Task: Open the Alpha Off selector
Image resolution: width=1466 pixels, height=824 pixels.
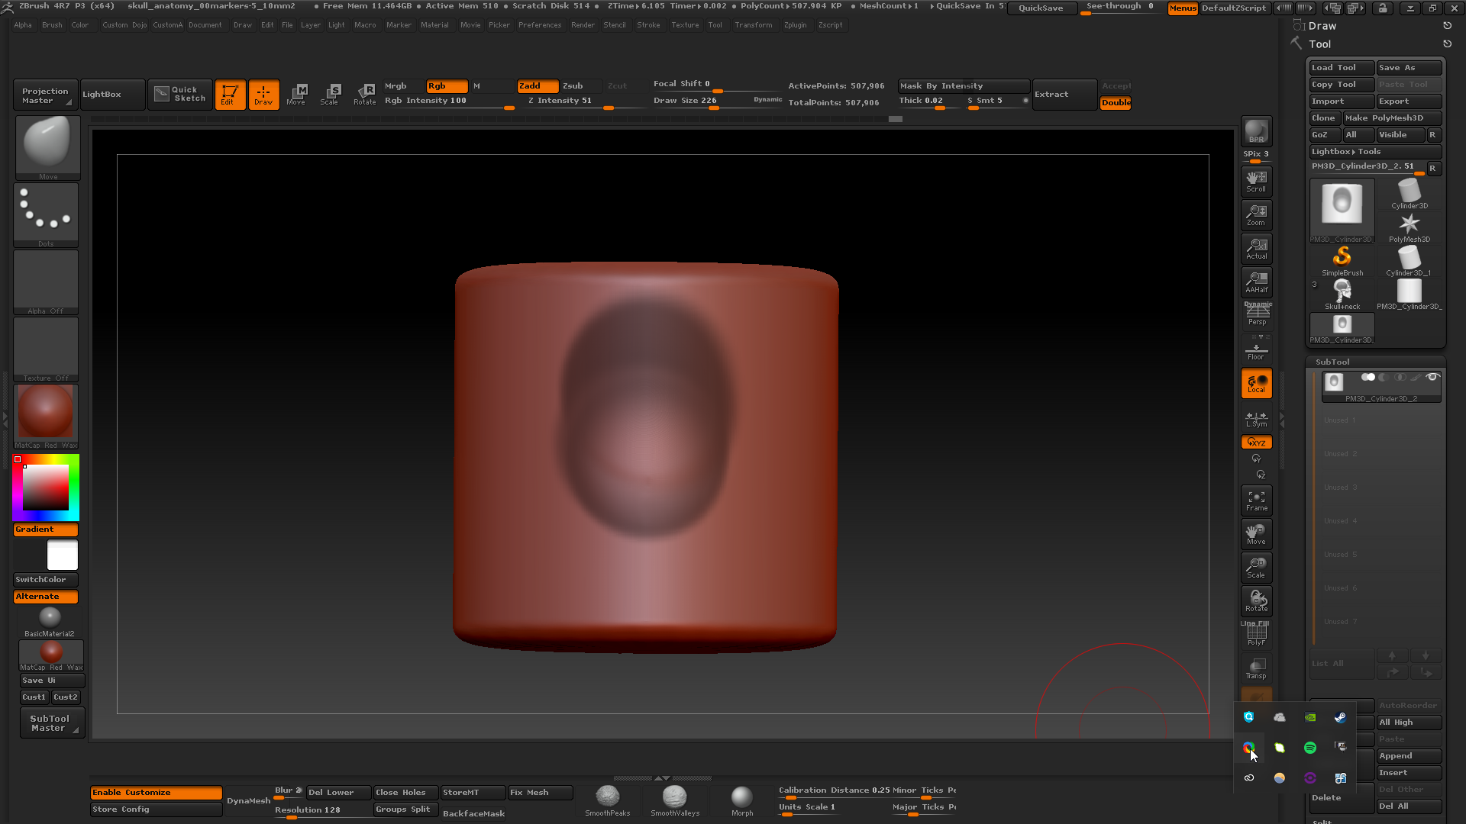Action: 46,282
